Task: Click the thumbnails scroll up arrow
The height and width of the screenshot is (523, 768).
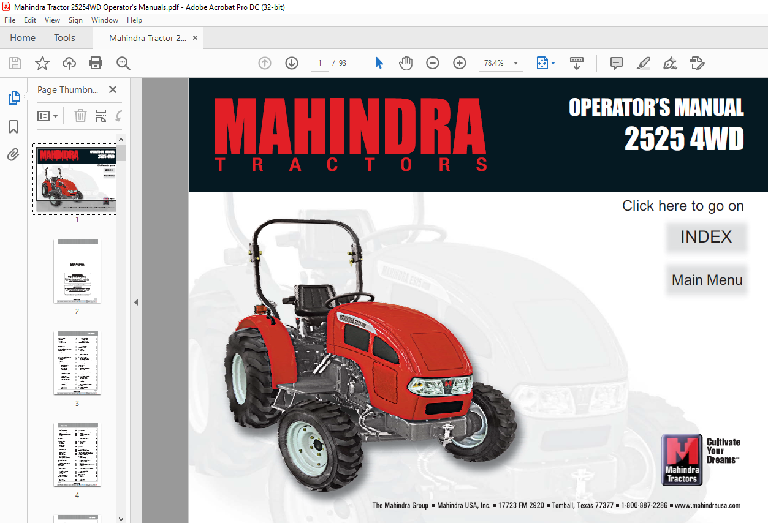Action: (121, 140)
